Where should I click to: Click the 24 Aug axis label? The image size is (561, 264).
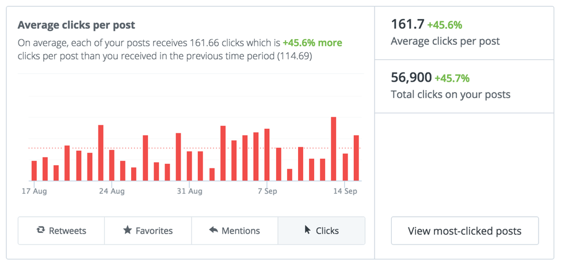[x=112, y=192]
